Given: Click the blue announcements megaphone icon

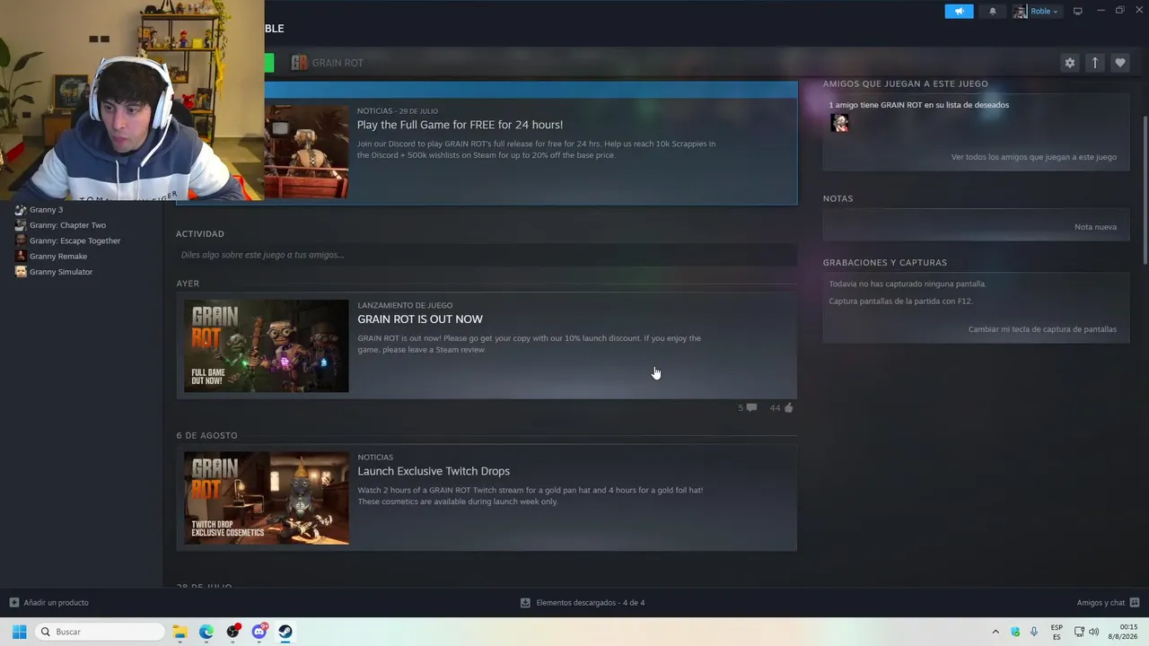Looking at the screenshot, I should pyautogui.click(x=959, y=11).
